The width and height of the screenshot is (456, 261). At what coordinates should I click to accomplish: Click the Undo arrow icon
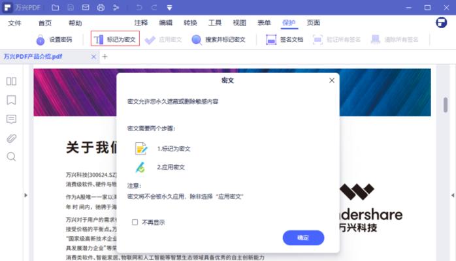(139, 8)
